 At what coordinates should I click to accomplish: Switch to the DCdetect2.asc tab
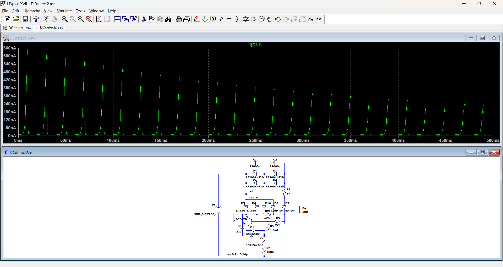point(49,27)
